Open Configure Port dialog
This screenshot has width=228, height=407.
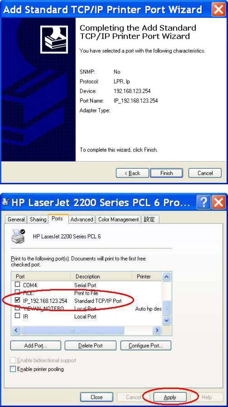146,346
